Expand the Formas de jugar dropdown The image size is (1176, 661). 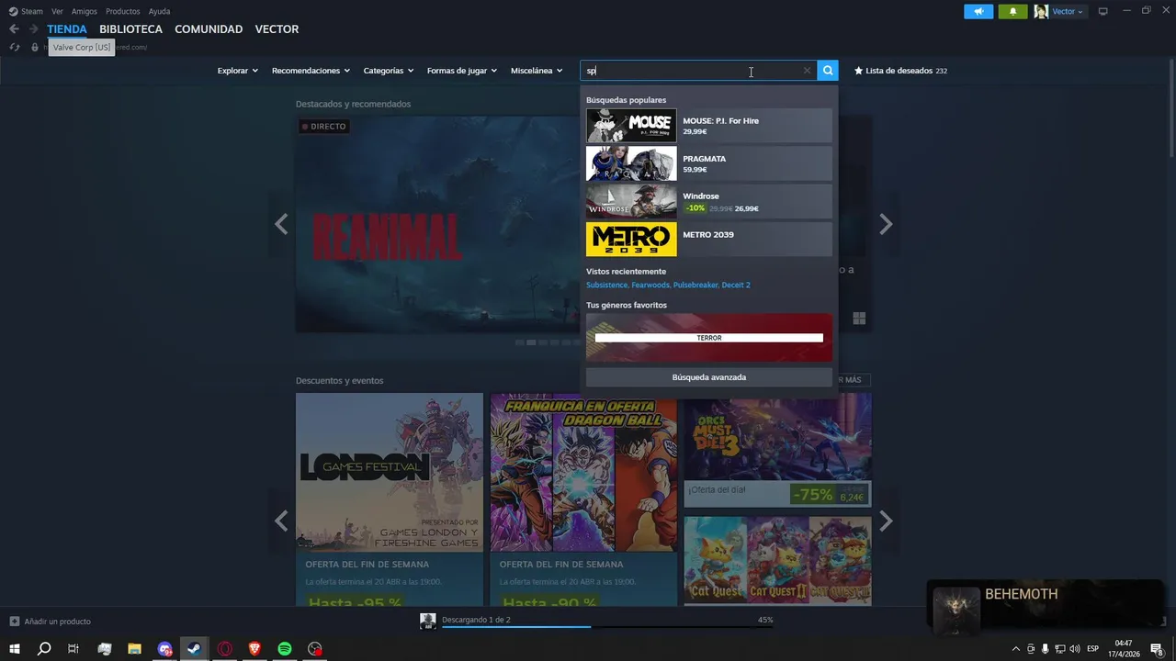[462, 71]
